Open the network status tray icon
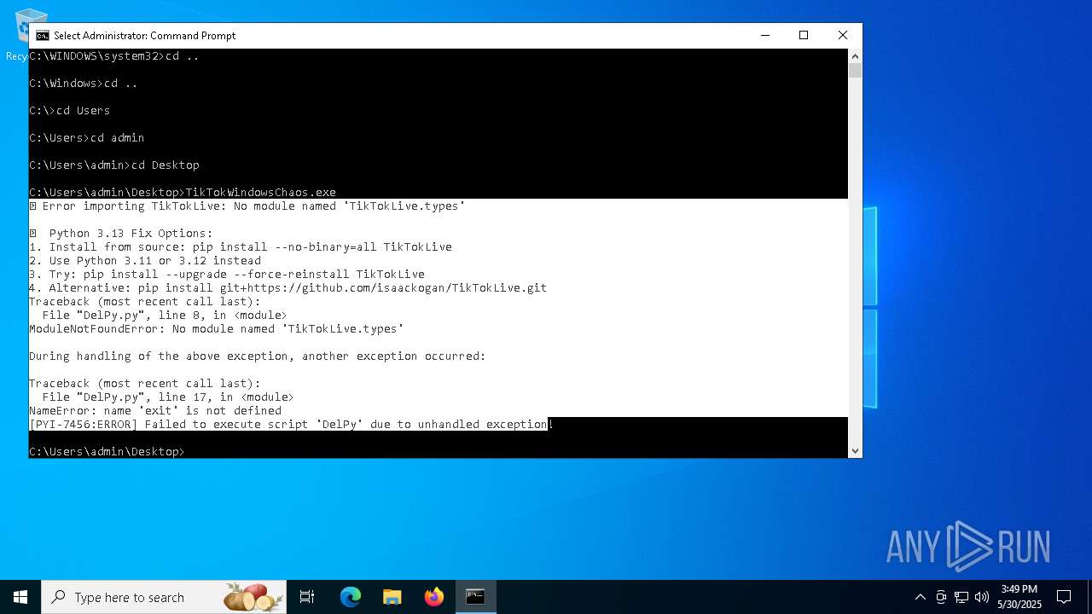 [x=961, y=597]
